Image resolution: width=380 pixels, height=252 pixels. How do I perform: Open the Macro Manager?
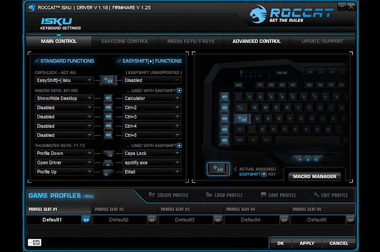pyautogui.click(x=314, y=176)
